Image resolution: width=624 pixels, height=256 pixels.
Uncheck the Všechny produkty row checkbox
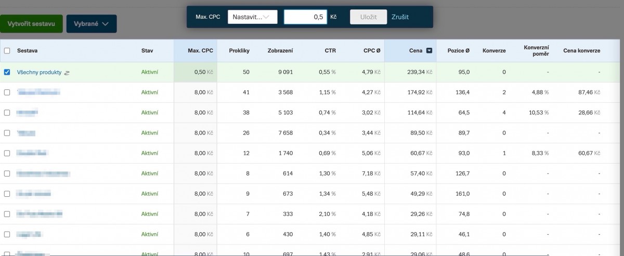tap(7, 72)
